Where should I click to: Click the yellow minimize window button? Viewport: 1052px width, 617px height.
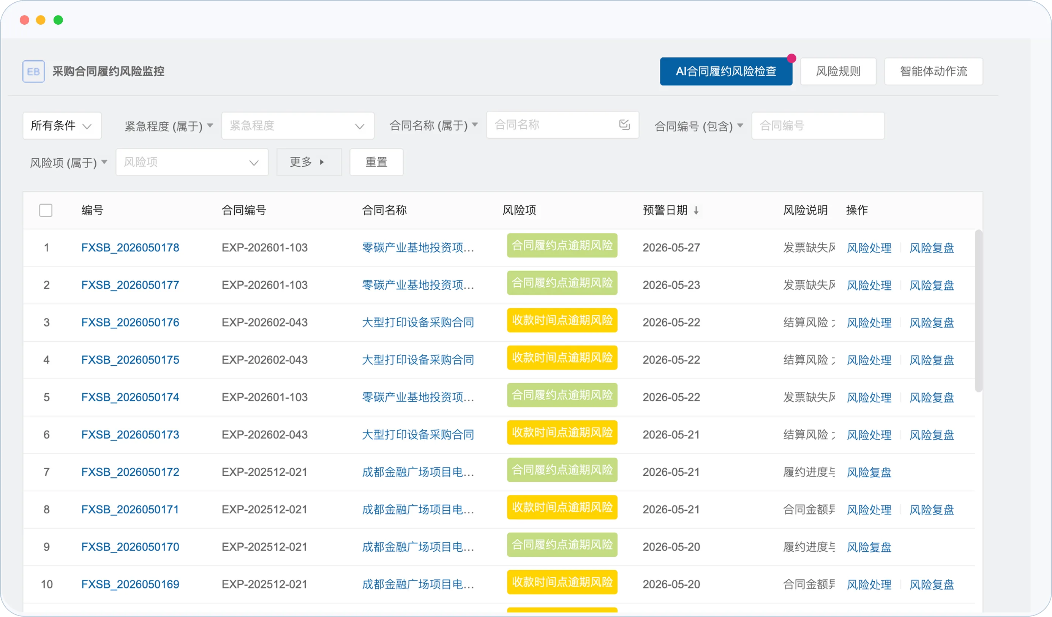pos(41,20)
